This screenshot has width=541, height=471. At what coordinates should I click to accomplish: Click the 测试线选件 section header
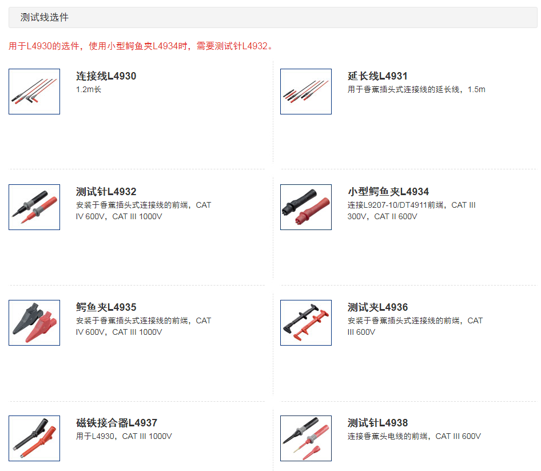pyautogui.click(x=45, y=18)
